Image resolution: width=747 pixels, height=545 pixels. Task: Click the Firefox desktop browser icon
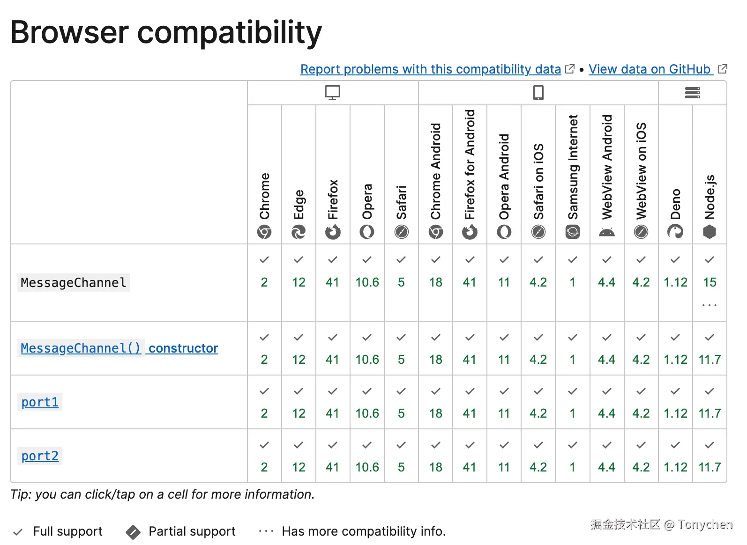click(x=333, y=232)
